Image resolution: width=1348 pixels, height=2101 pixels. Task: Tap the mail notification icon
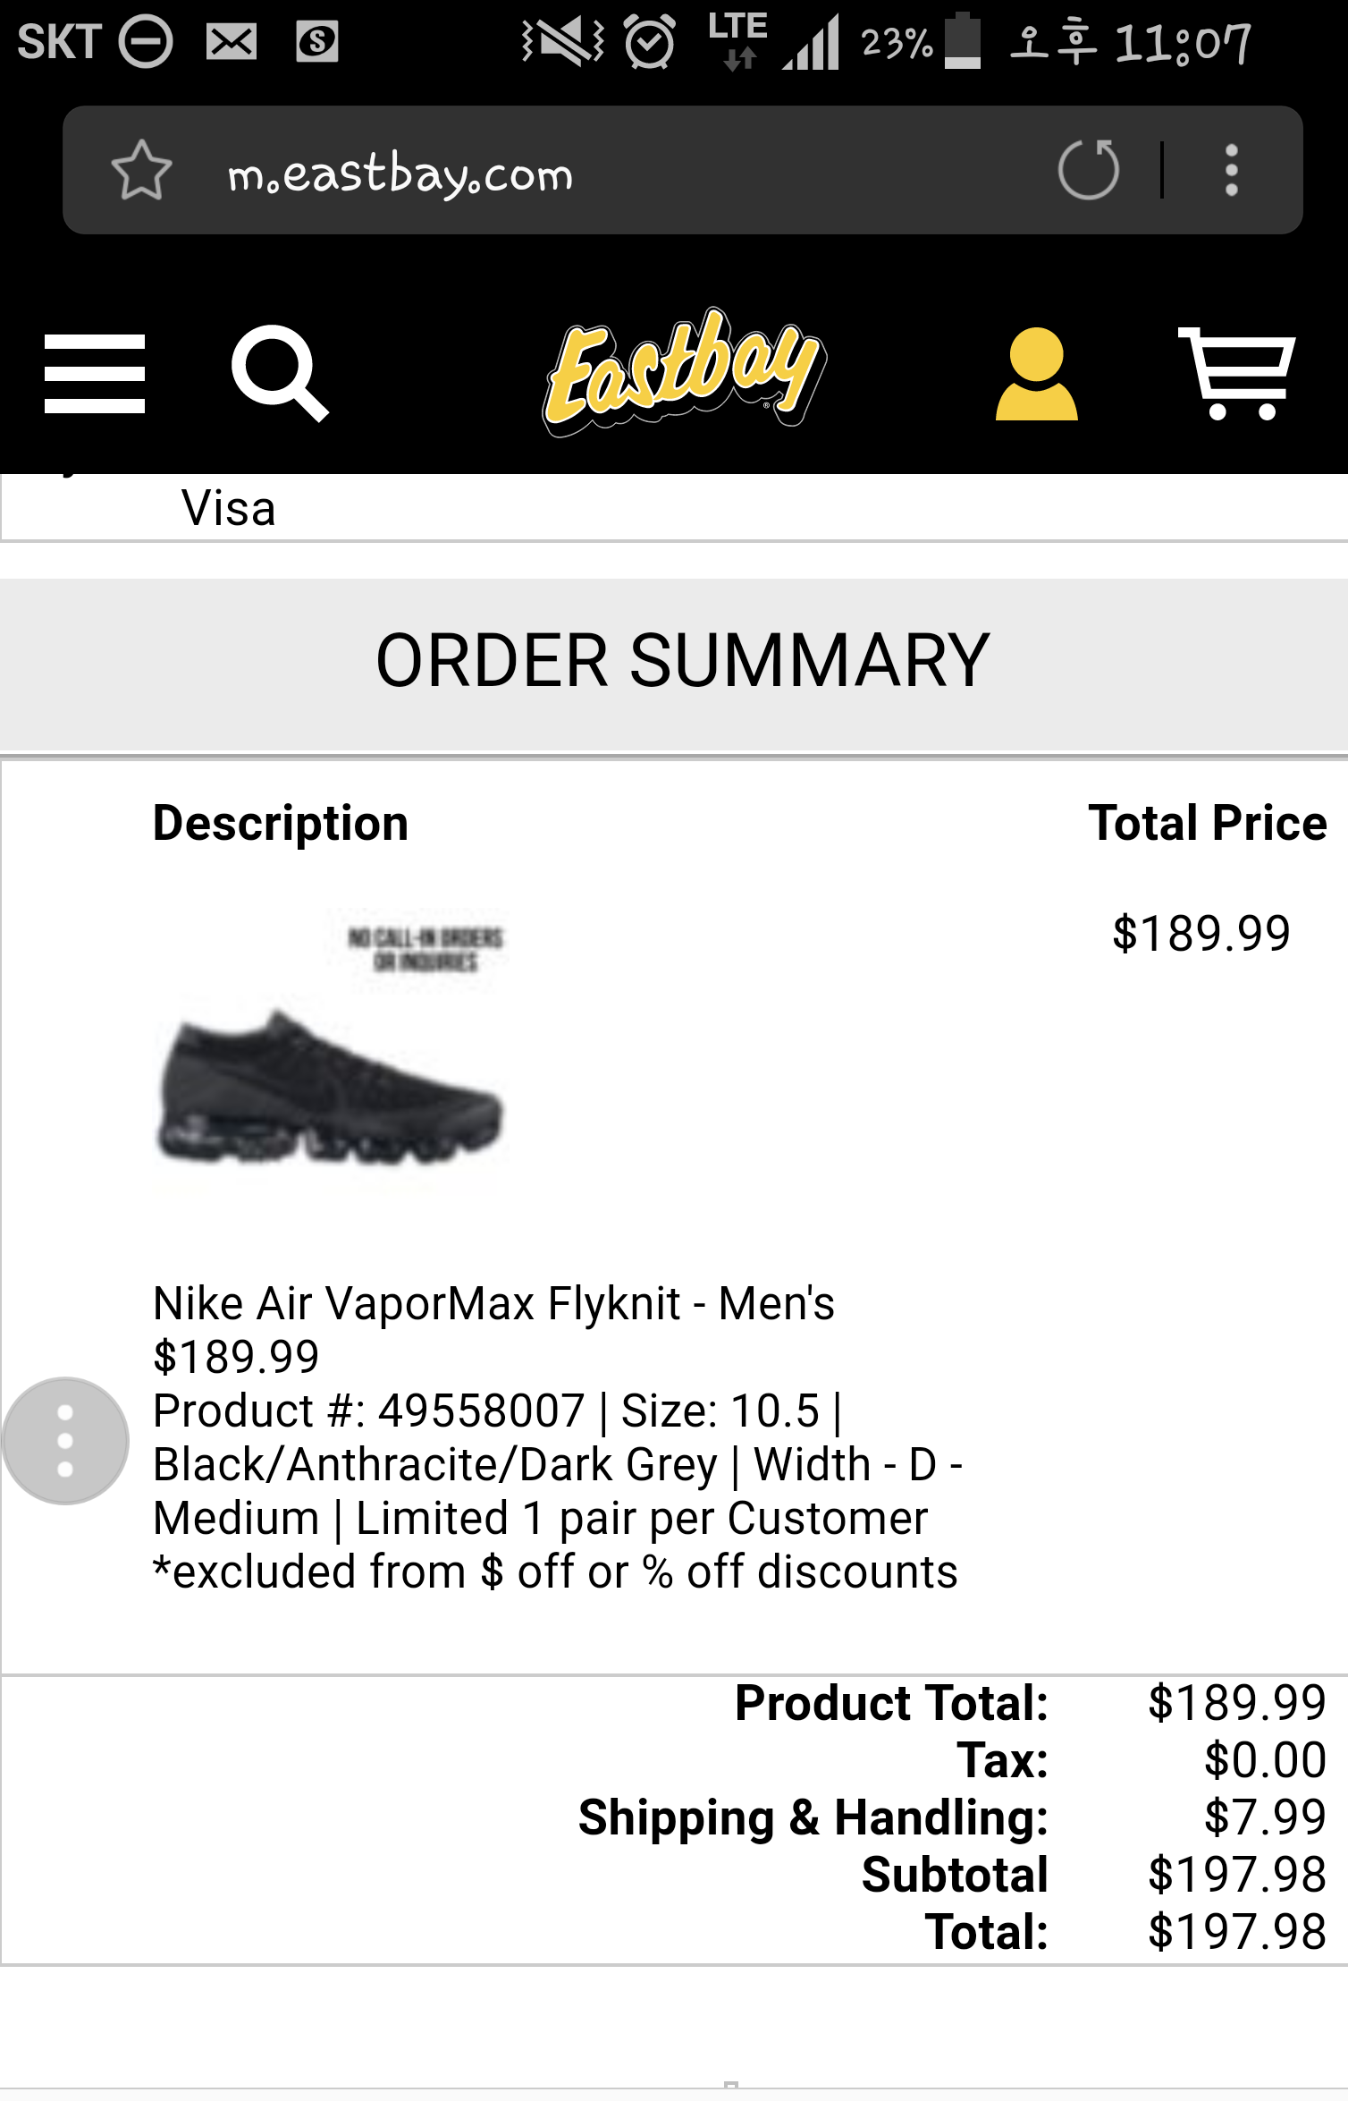tap(232, 42)
